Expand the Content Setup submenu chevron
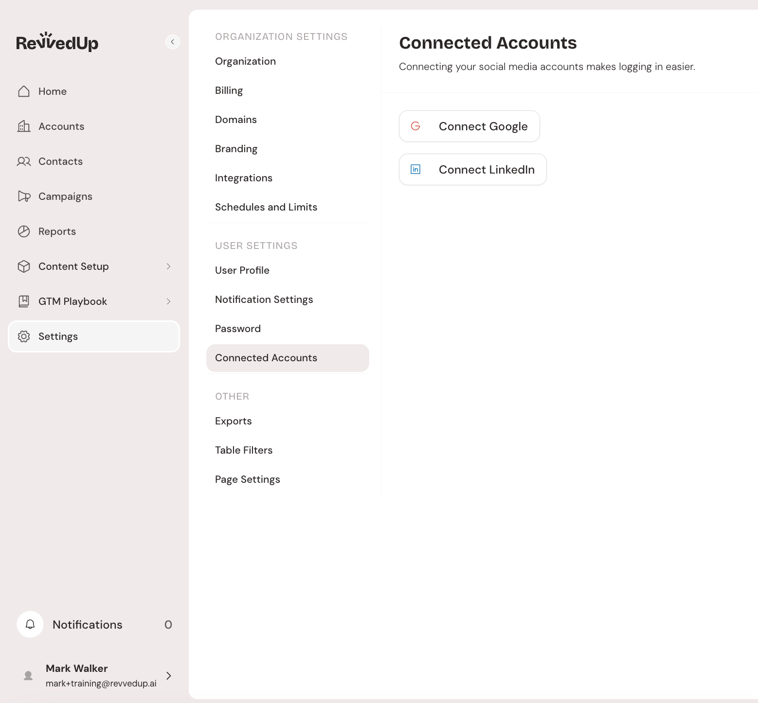Image resolution: width=758 pixels, height=703 pixels. (168, 266)
